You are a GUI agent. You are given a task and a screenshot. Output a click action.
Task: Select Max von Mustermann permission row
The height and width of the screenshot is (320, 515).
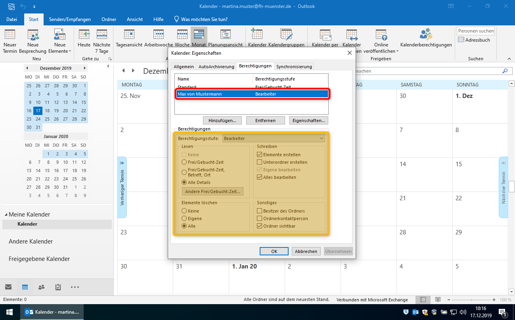pos(253,94)
